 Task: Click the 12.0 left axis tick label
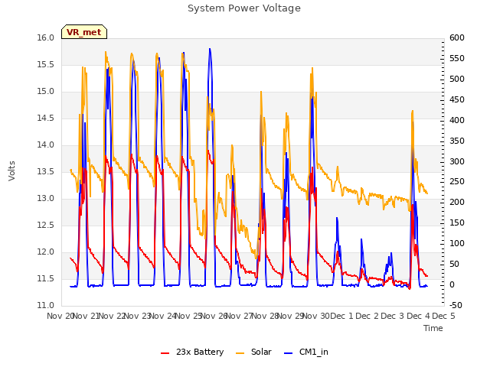[x=46, y=252]
